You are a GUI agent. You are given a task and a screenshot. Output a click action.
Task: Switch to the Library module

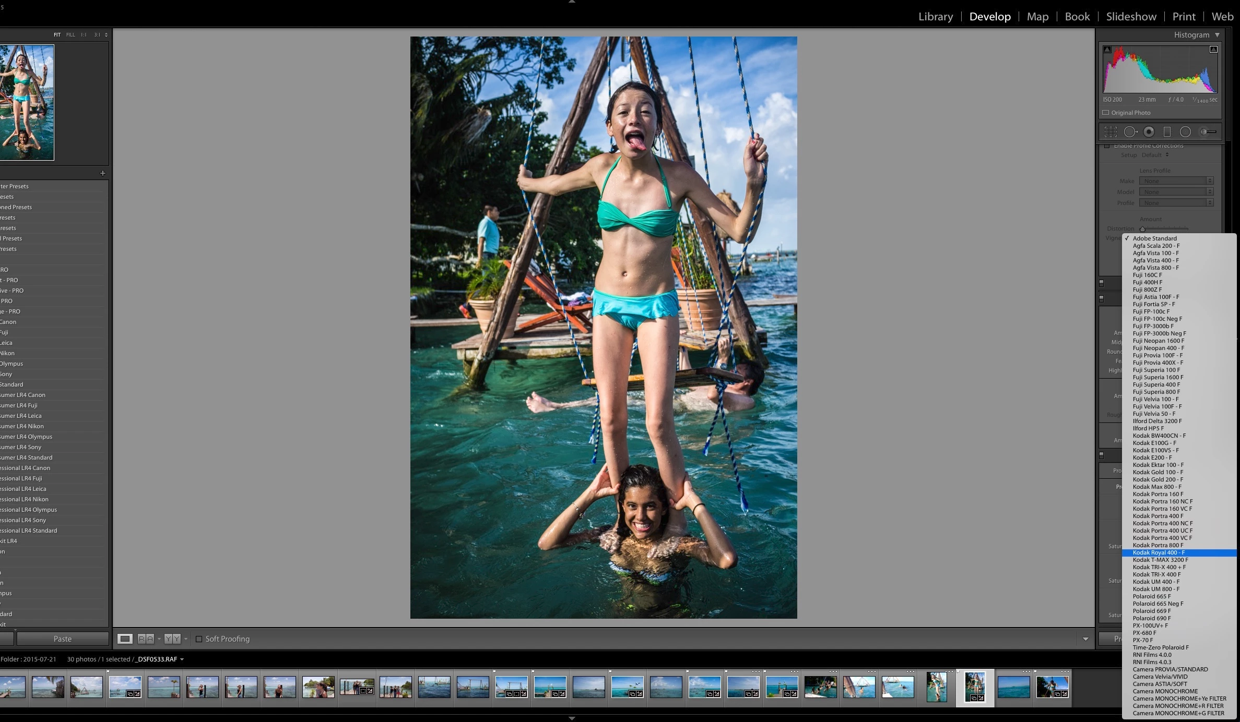tap(935, 17)
